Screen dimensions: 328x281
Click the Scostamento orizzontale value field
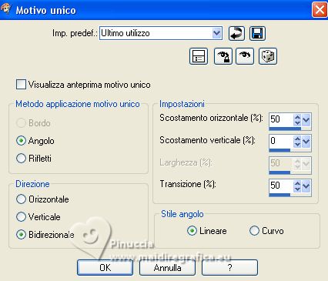(x=281, y=119)
